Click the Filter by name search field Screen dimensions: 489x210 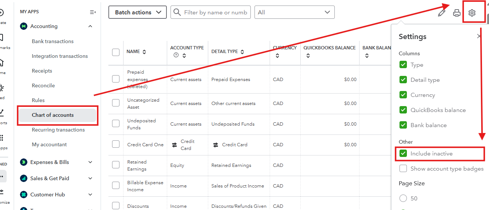215,12
